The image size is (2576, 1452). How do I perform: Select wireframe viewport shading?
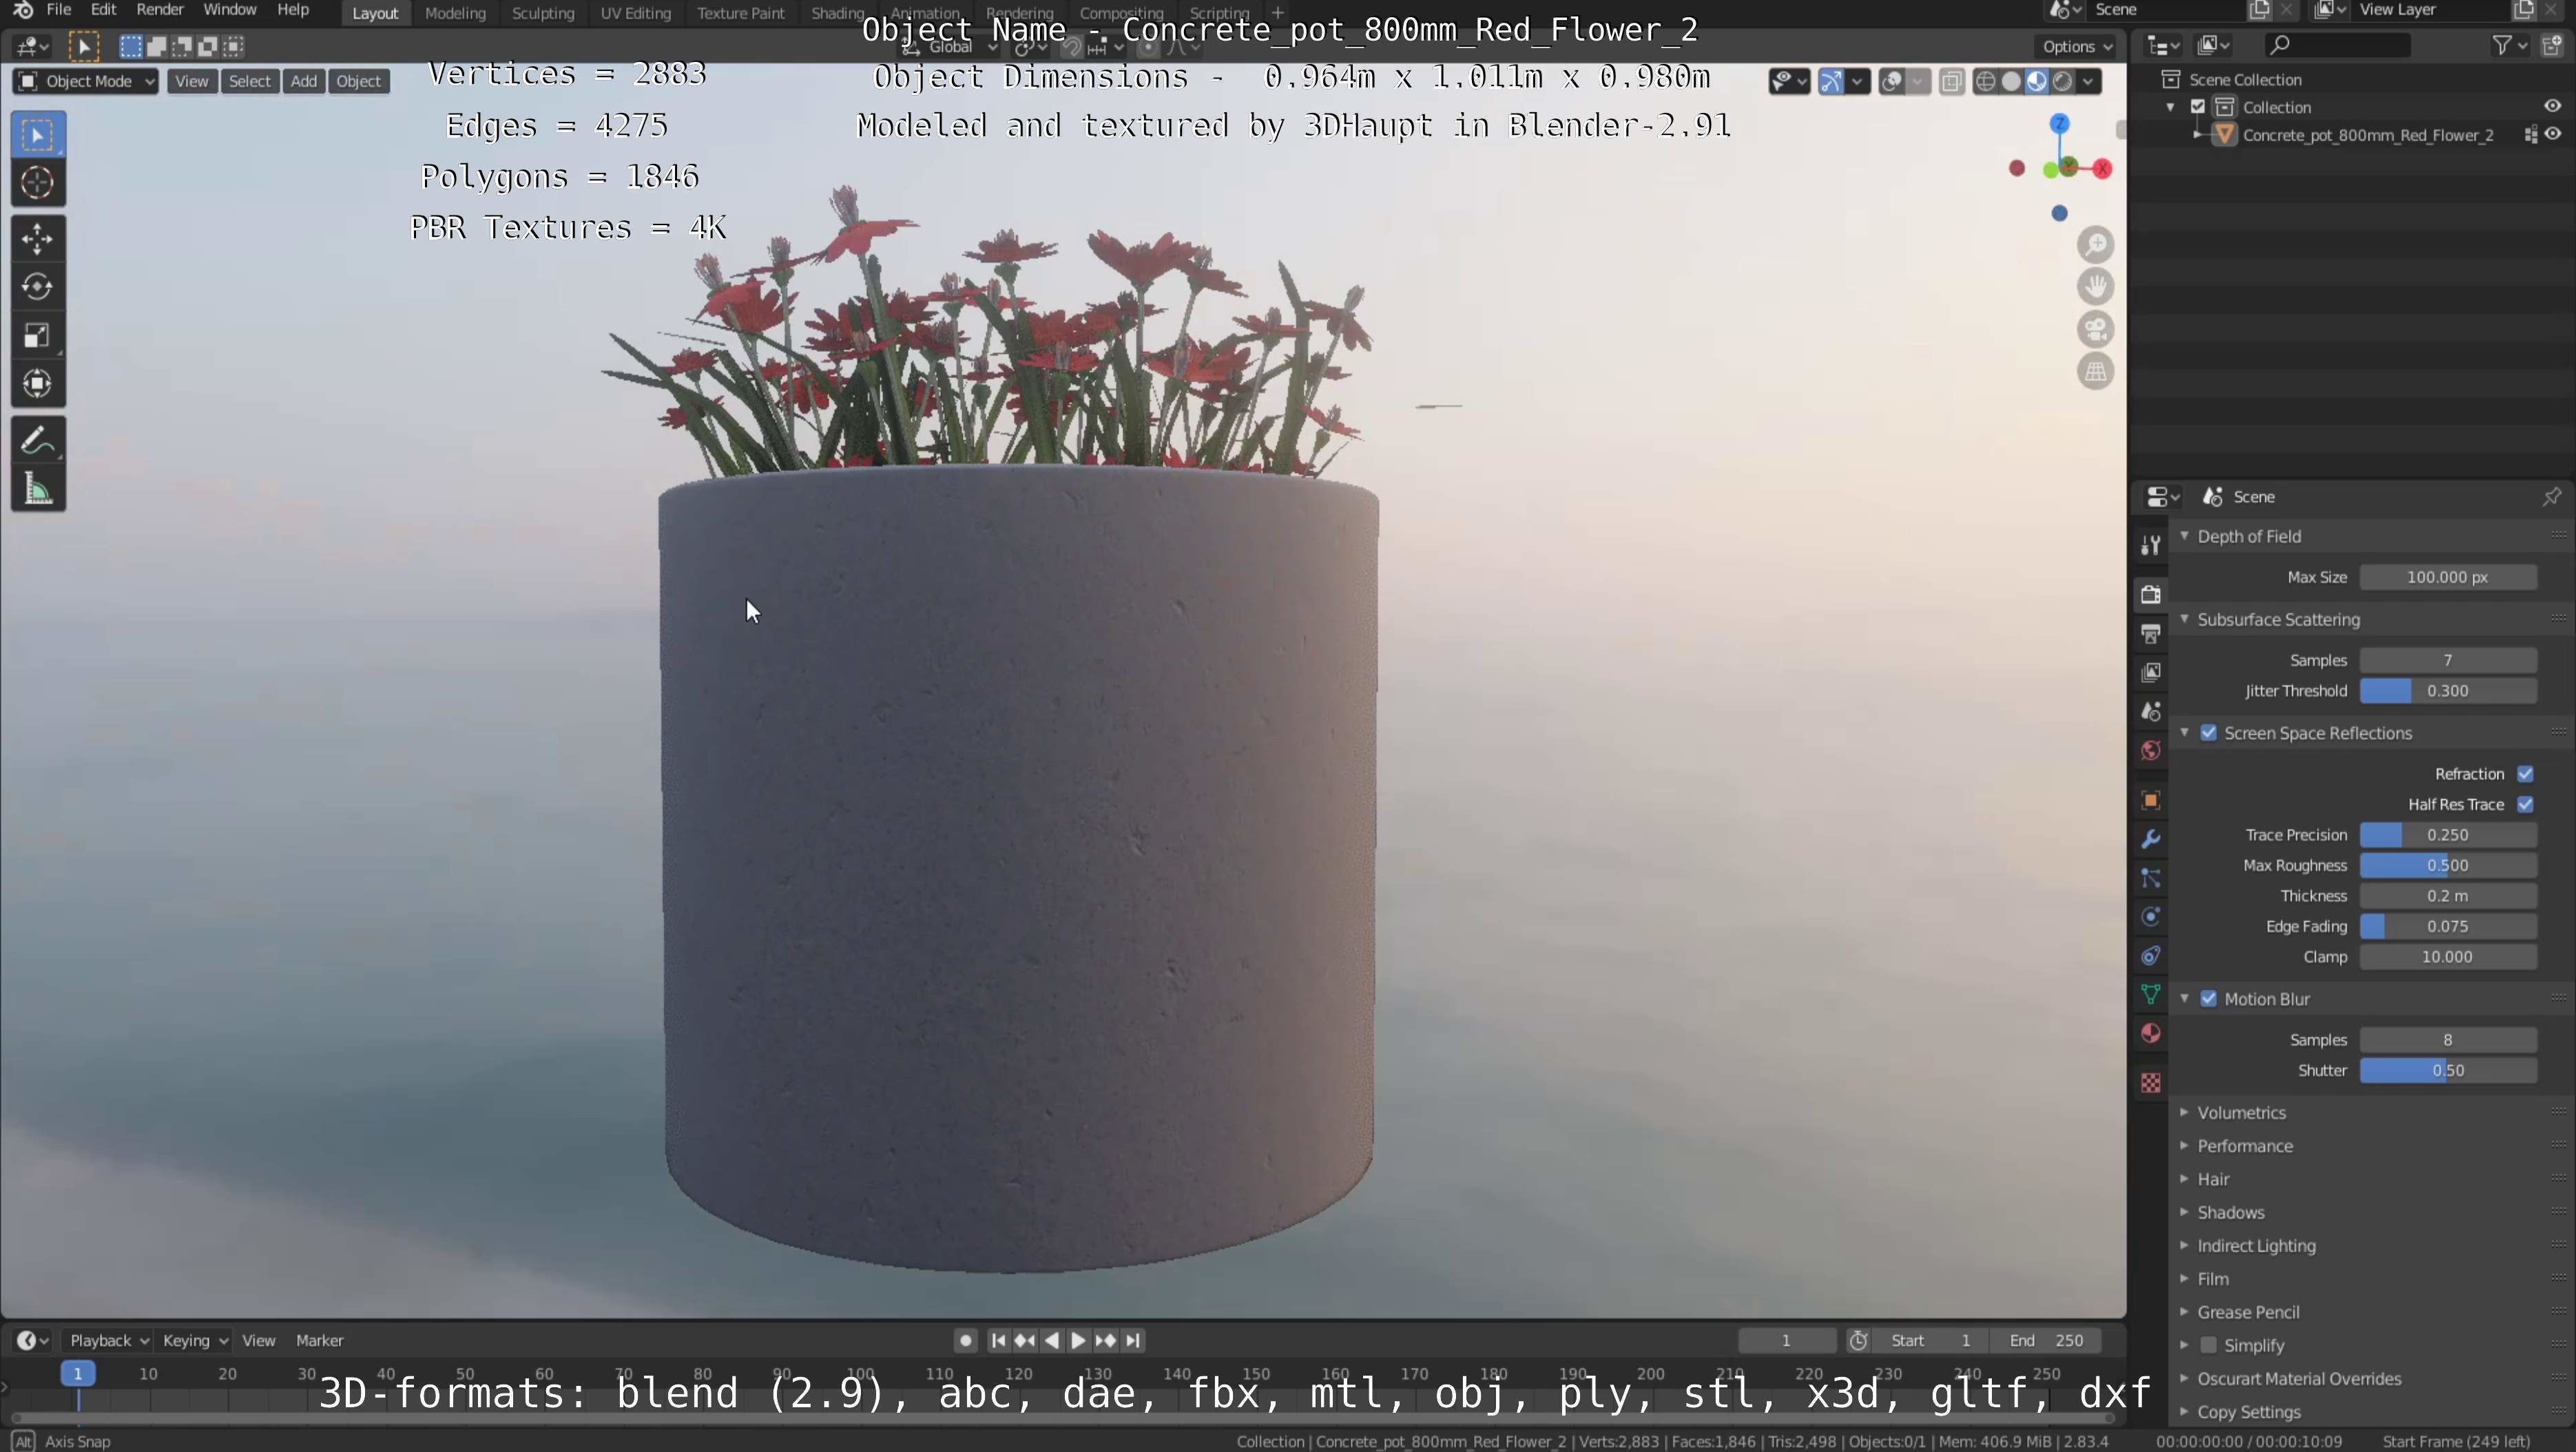1986,82
